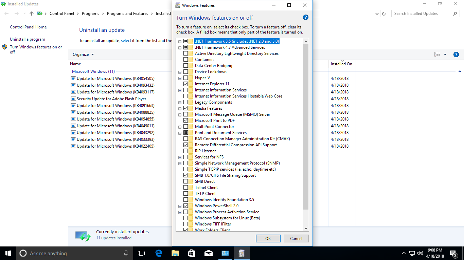Click Control Panel in the breadcrumb
Viewport: 464px width, 260px height.
(62, 14)
